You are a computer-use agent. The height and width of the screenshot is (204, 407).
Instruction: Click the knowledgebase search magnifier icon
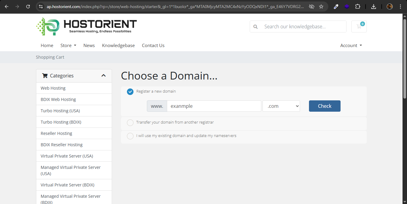pyautogui.click(x=255, y=27)
